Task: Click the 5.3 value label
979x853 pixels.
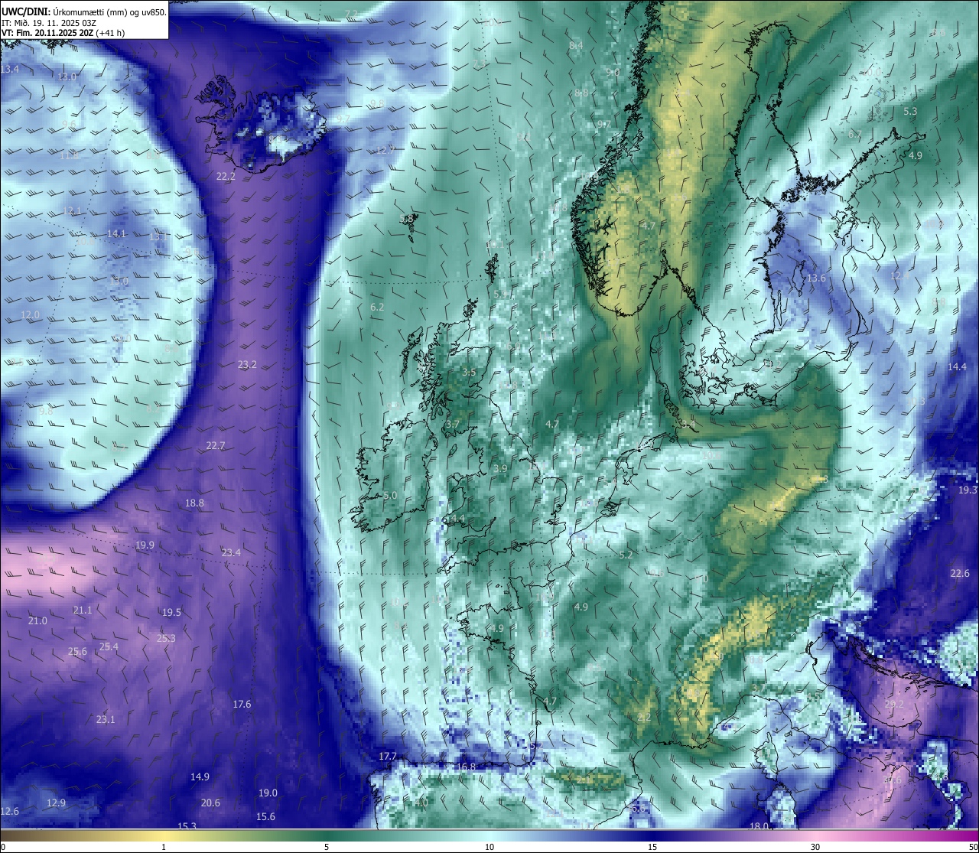Action: click(910, 112)
